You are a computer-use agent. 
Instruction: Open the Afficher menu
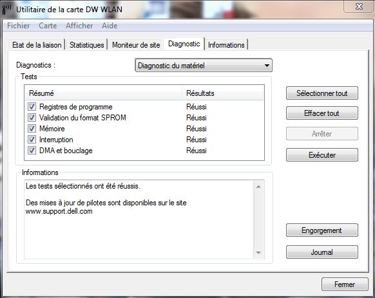click(79, 26)
